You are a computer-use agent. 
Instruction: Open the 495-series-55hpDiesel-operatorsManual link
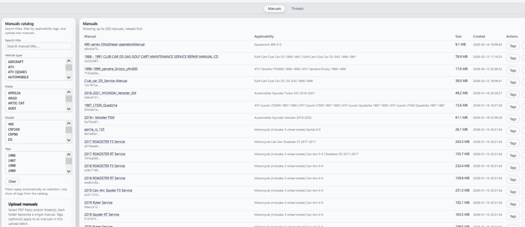114,45
